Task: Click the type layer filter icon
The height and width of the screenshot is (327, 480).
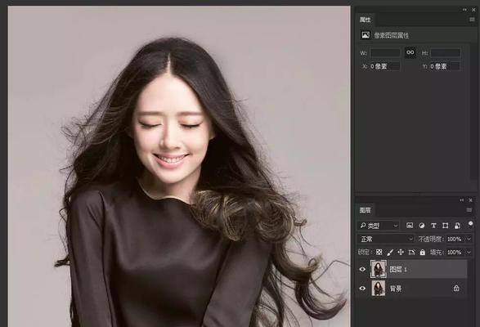Action: [x=433, y=226]
